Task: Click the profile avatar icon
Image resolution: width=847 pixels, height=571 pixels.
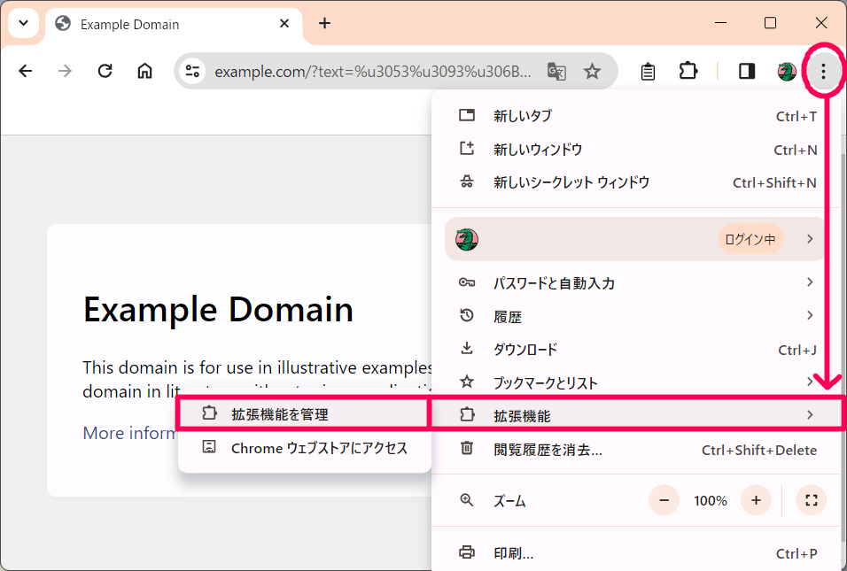Action: tap(786, 71)
